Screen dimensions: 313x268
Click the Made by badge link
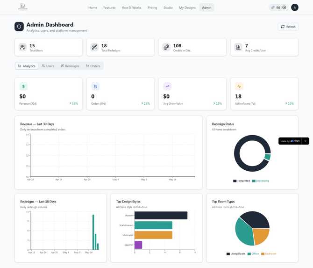(290, 141)
